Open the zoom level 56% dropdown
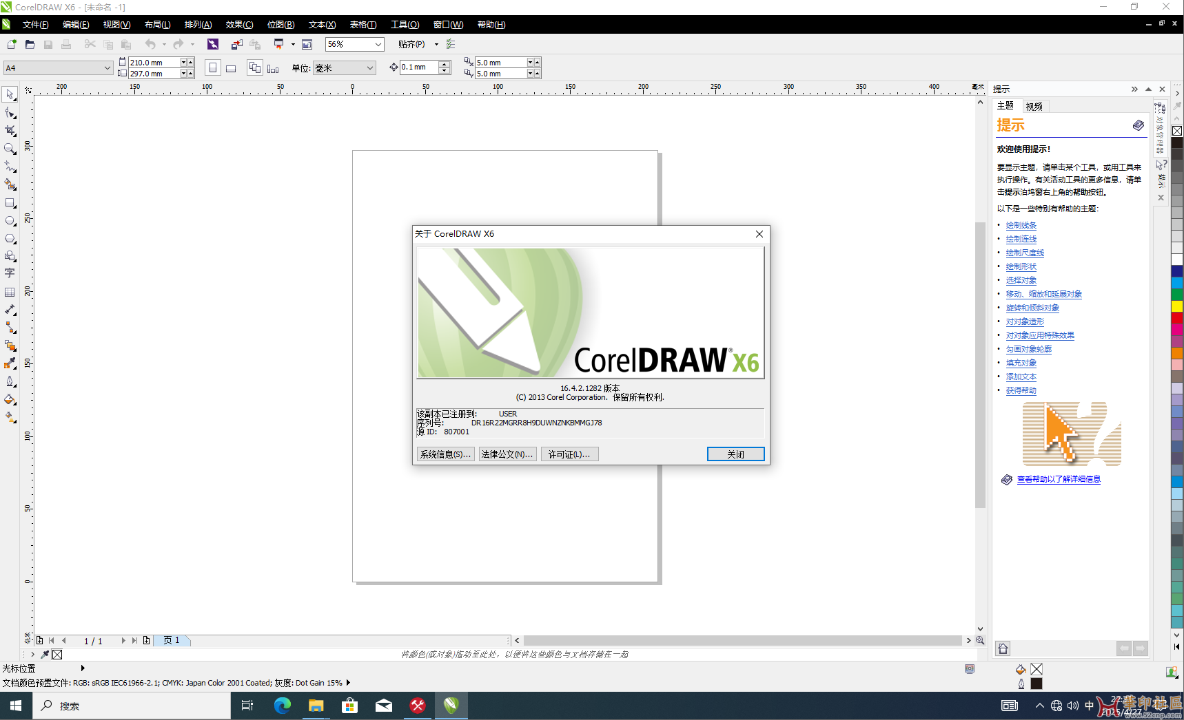 click(378, 44)
